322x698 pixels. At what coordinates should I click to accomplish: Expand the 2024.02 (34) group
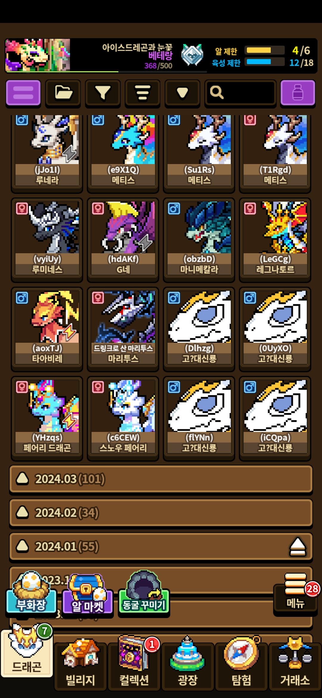(x=161, y=513)
